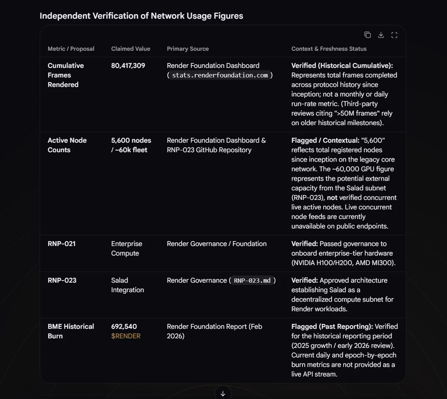The height and width of the screenshot is (399, 447).
Task: Click stats.renderfoundation.com code snippet
Action: (x=220, y=75)
